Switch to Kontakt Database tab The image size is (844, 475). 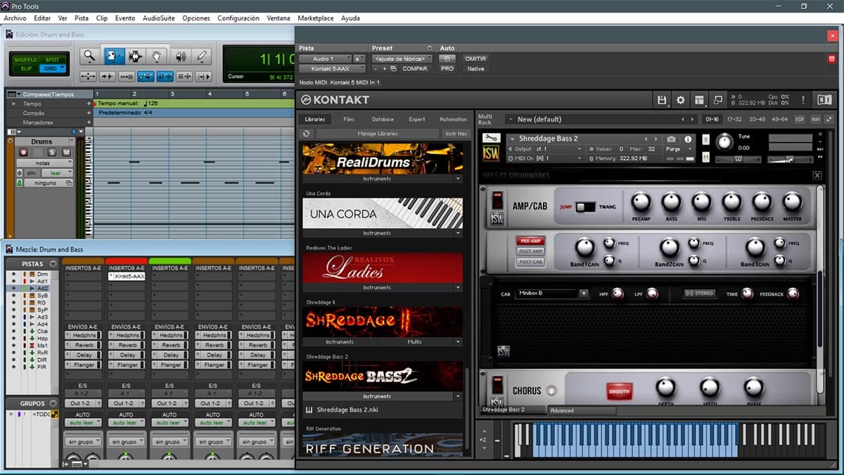(383, 120)
